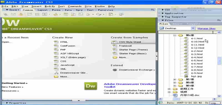Open the Desktop site dropdown
The width and height of the screenshot is (222, 105).
[x=193, y=28]
